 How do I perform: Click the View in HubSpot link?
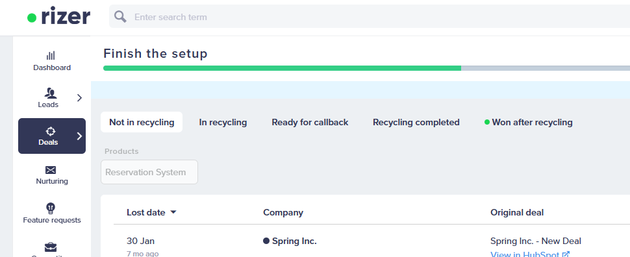pyautogui.click(x=530, y=254)
